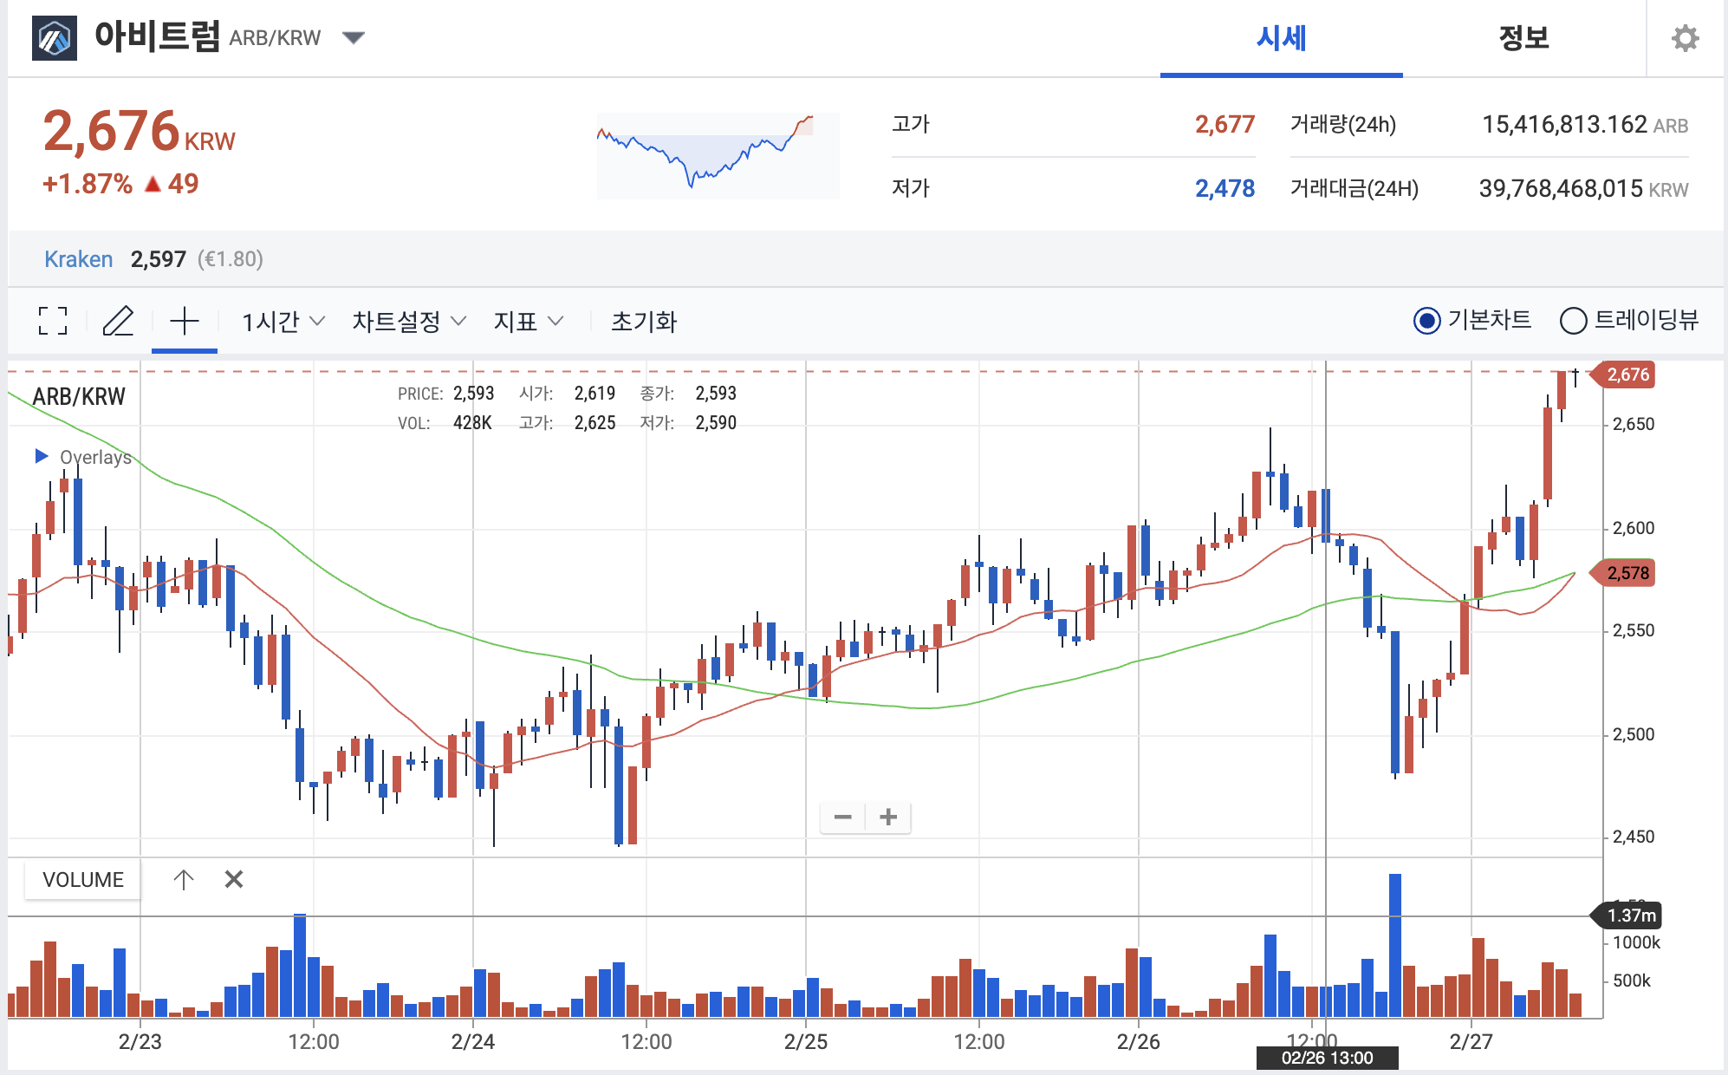Open the 차트설정 dropdown

click(409, 321)
